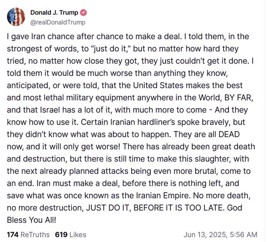The image size is (268, 242).
Task: Visit the @realDonaldTrump handle link
Action: (x=58, y=22)
